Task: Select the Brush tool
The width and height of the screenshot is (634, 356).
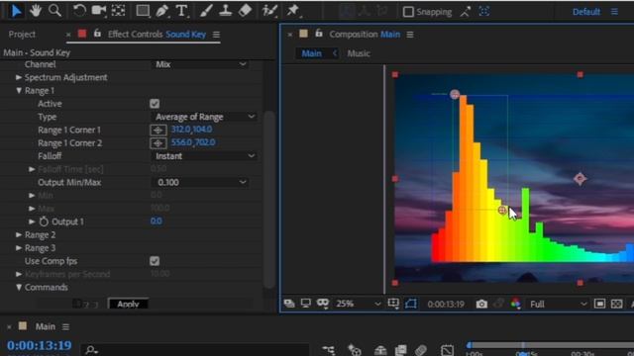Action: pyautogui.click(x=206, y=11)
